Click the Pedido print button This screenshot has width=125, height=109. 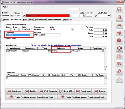(x=30, y=91)
